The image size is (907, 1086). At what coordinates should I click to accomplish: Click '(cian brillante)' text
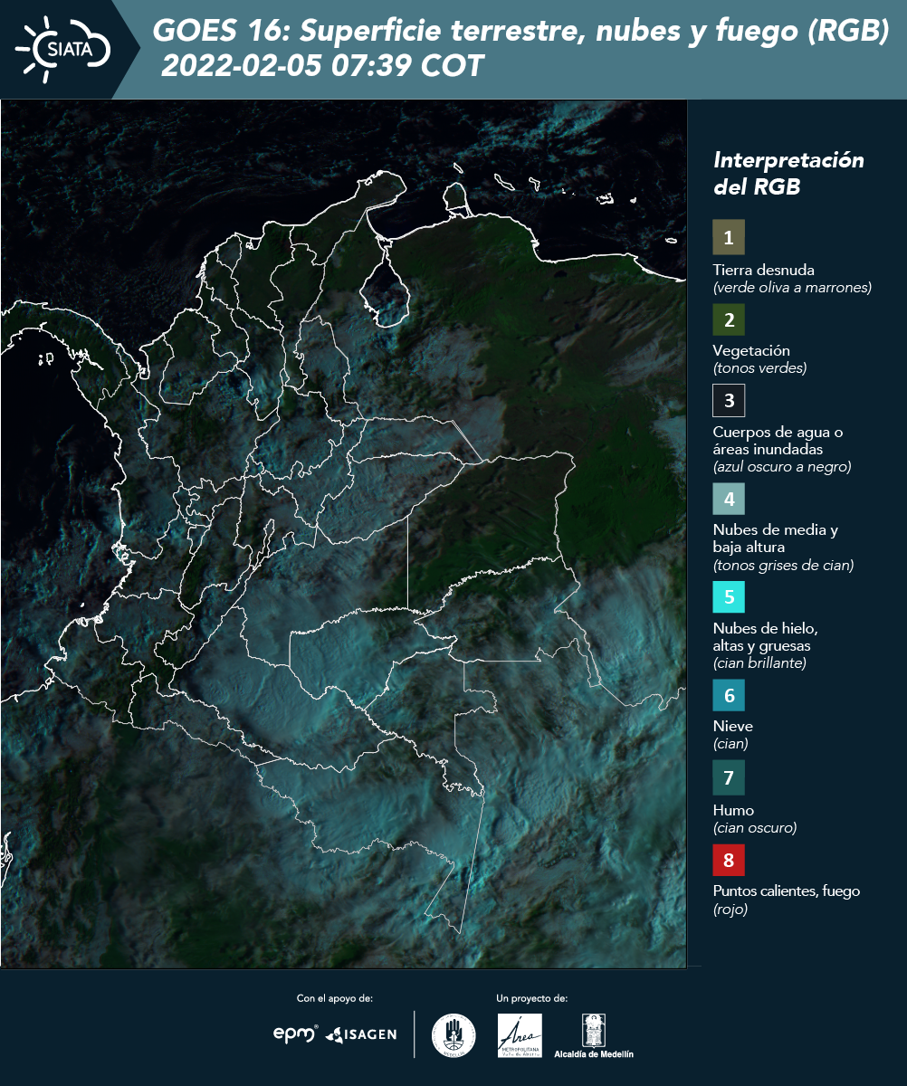(x=759, y=663)
